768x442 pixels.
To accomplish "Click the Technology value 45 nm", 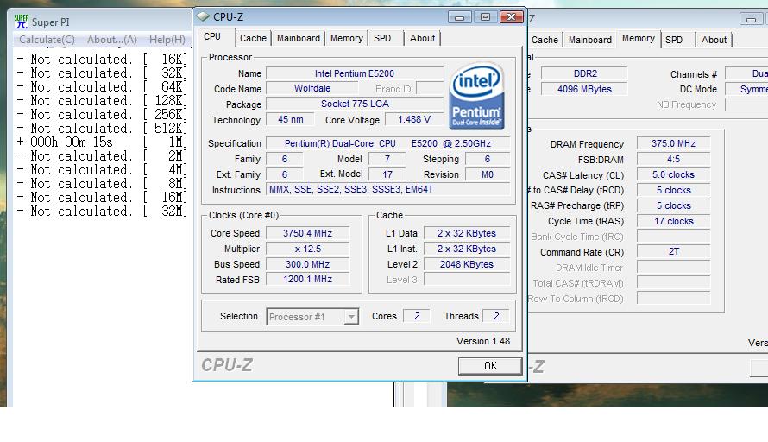I will 290,120.
